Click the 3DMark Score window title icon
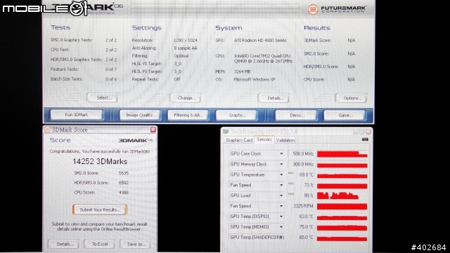450x253 pixels. 47,130
